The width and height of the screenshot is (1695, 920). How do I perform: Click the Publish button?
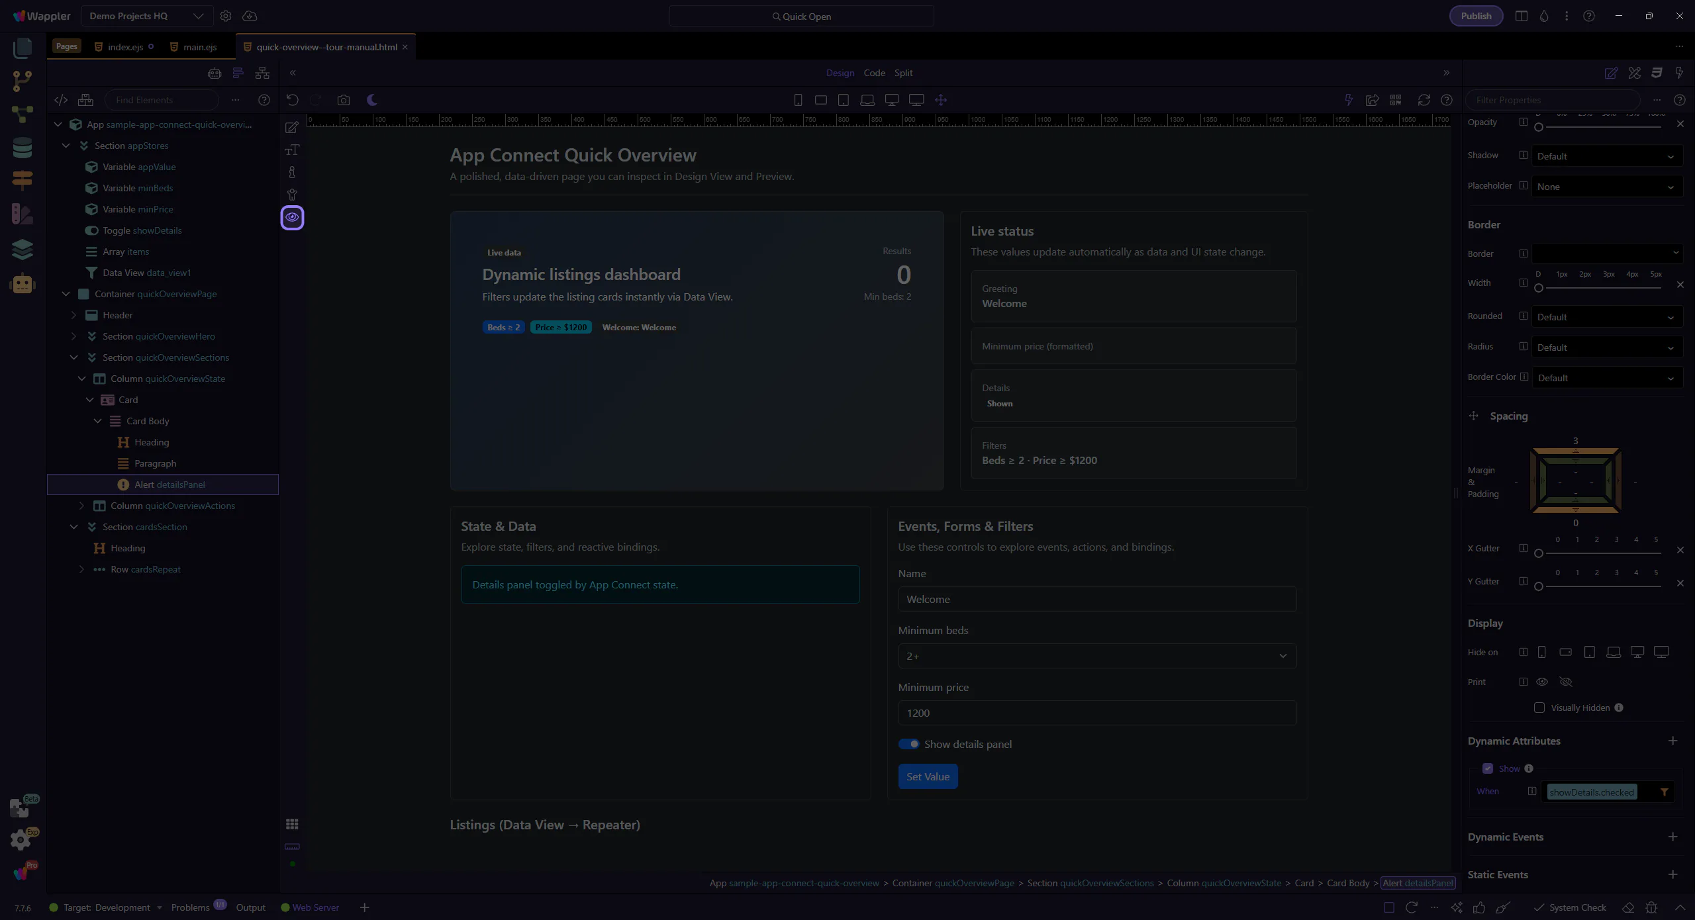[1476, 16]
